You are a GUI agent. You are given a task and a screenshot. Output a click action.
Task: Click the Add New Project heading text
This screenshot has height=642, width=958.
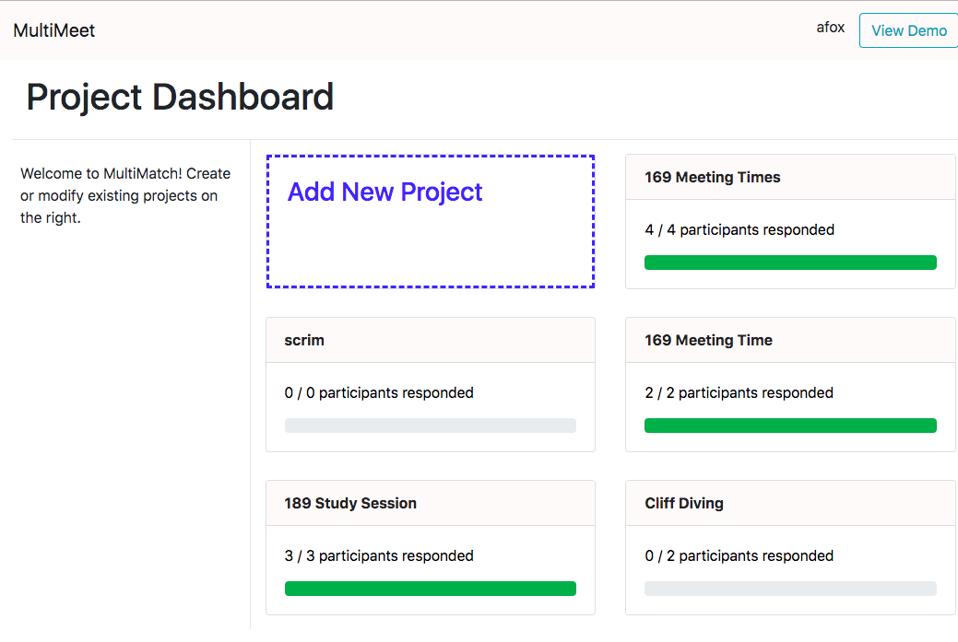pos(384,192)
